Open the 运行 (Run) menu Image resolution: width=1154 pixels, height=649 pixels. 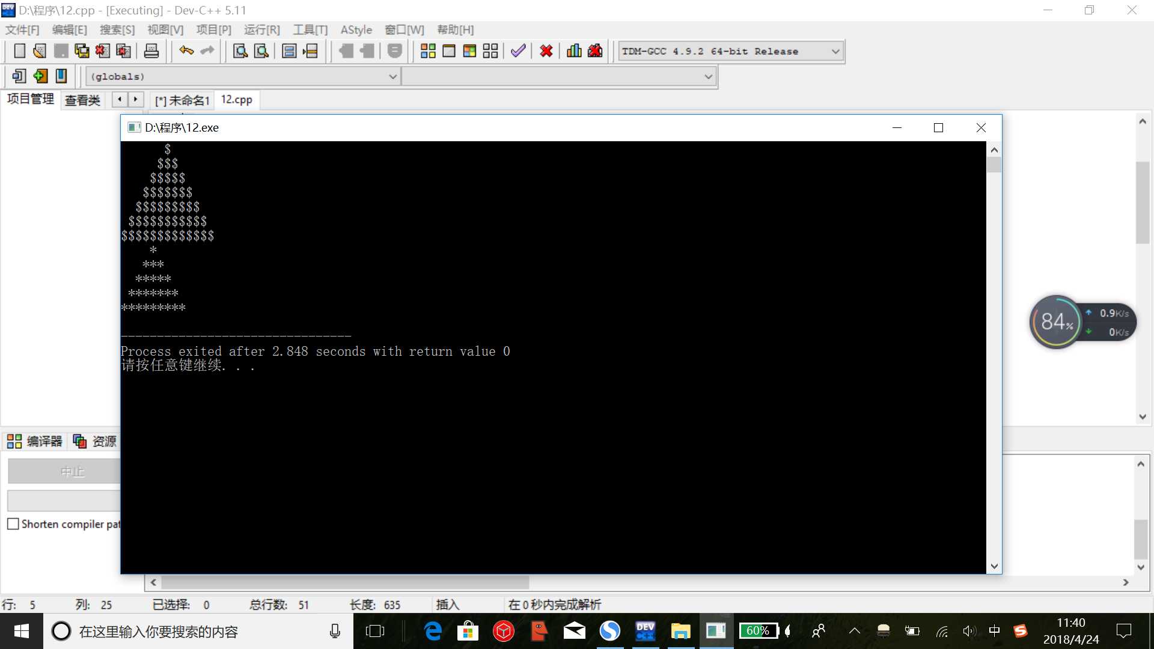tap(261, 29)
